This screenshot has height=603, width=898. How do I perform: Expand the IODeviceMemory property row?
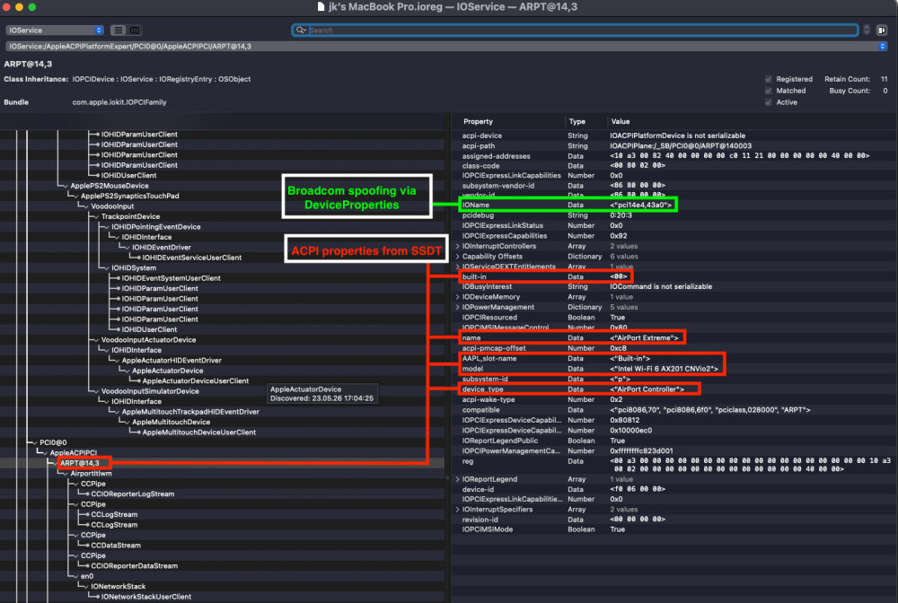pos(458,298)
